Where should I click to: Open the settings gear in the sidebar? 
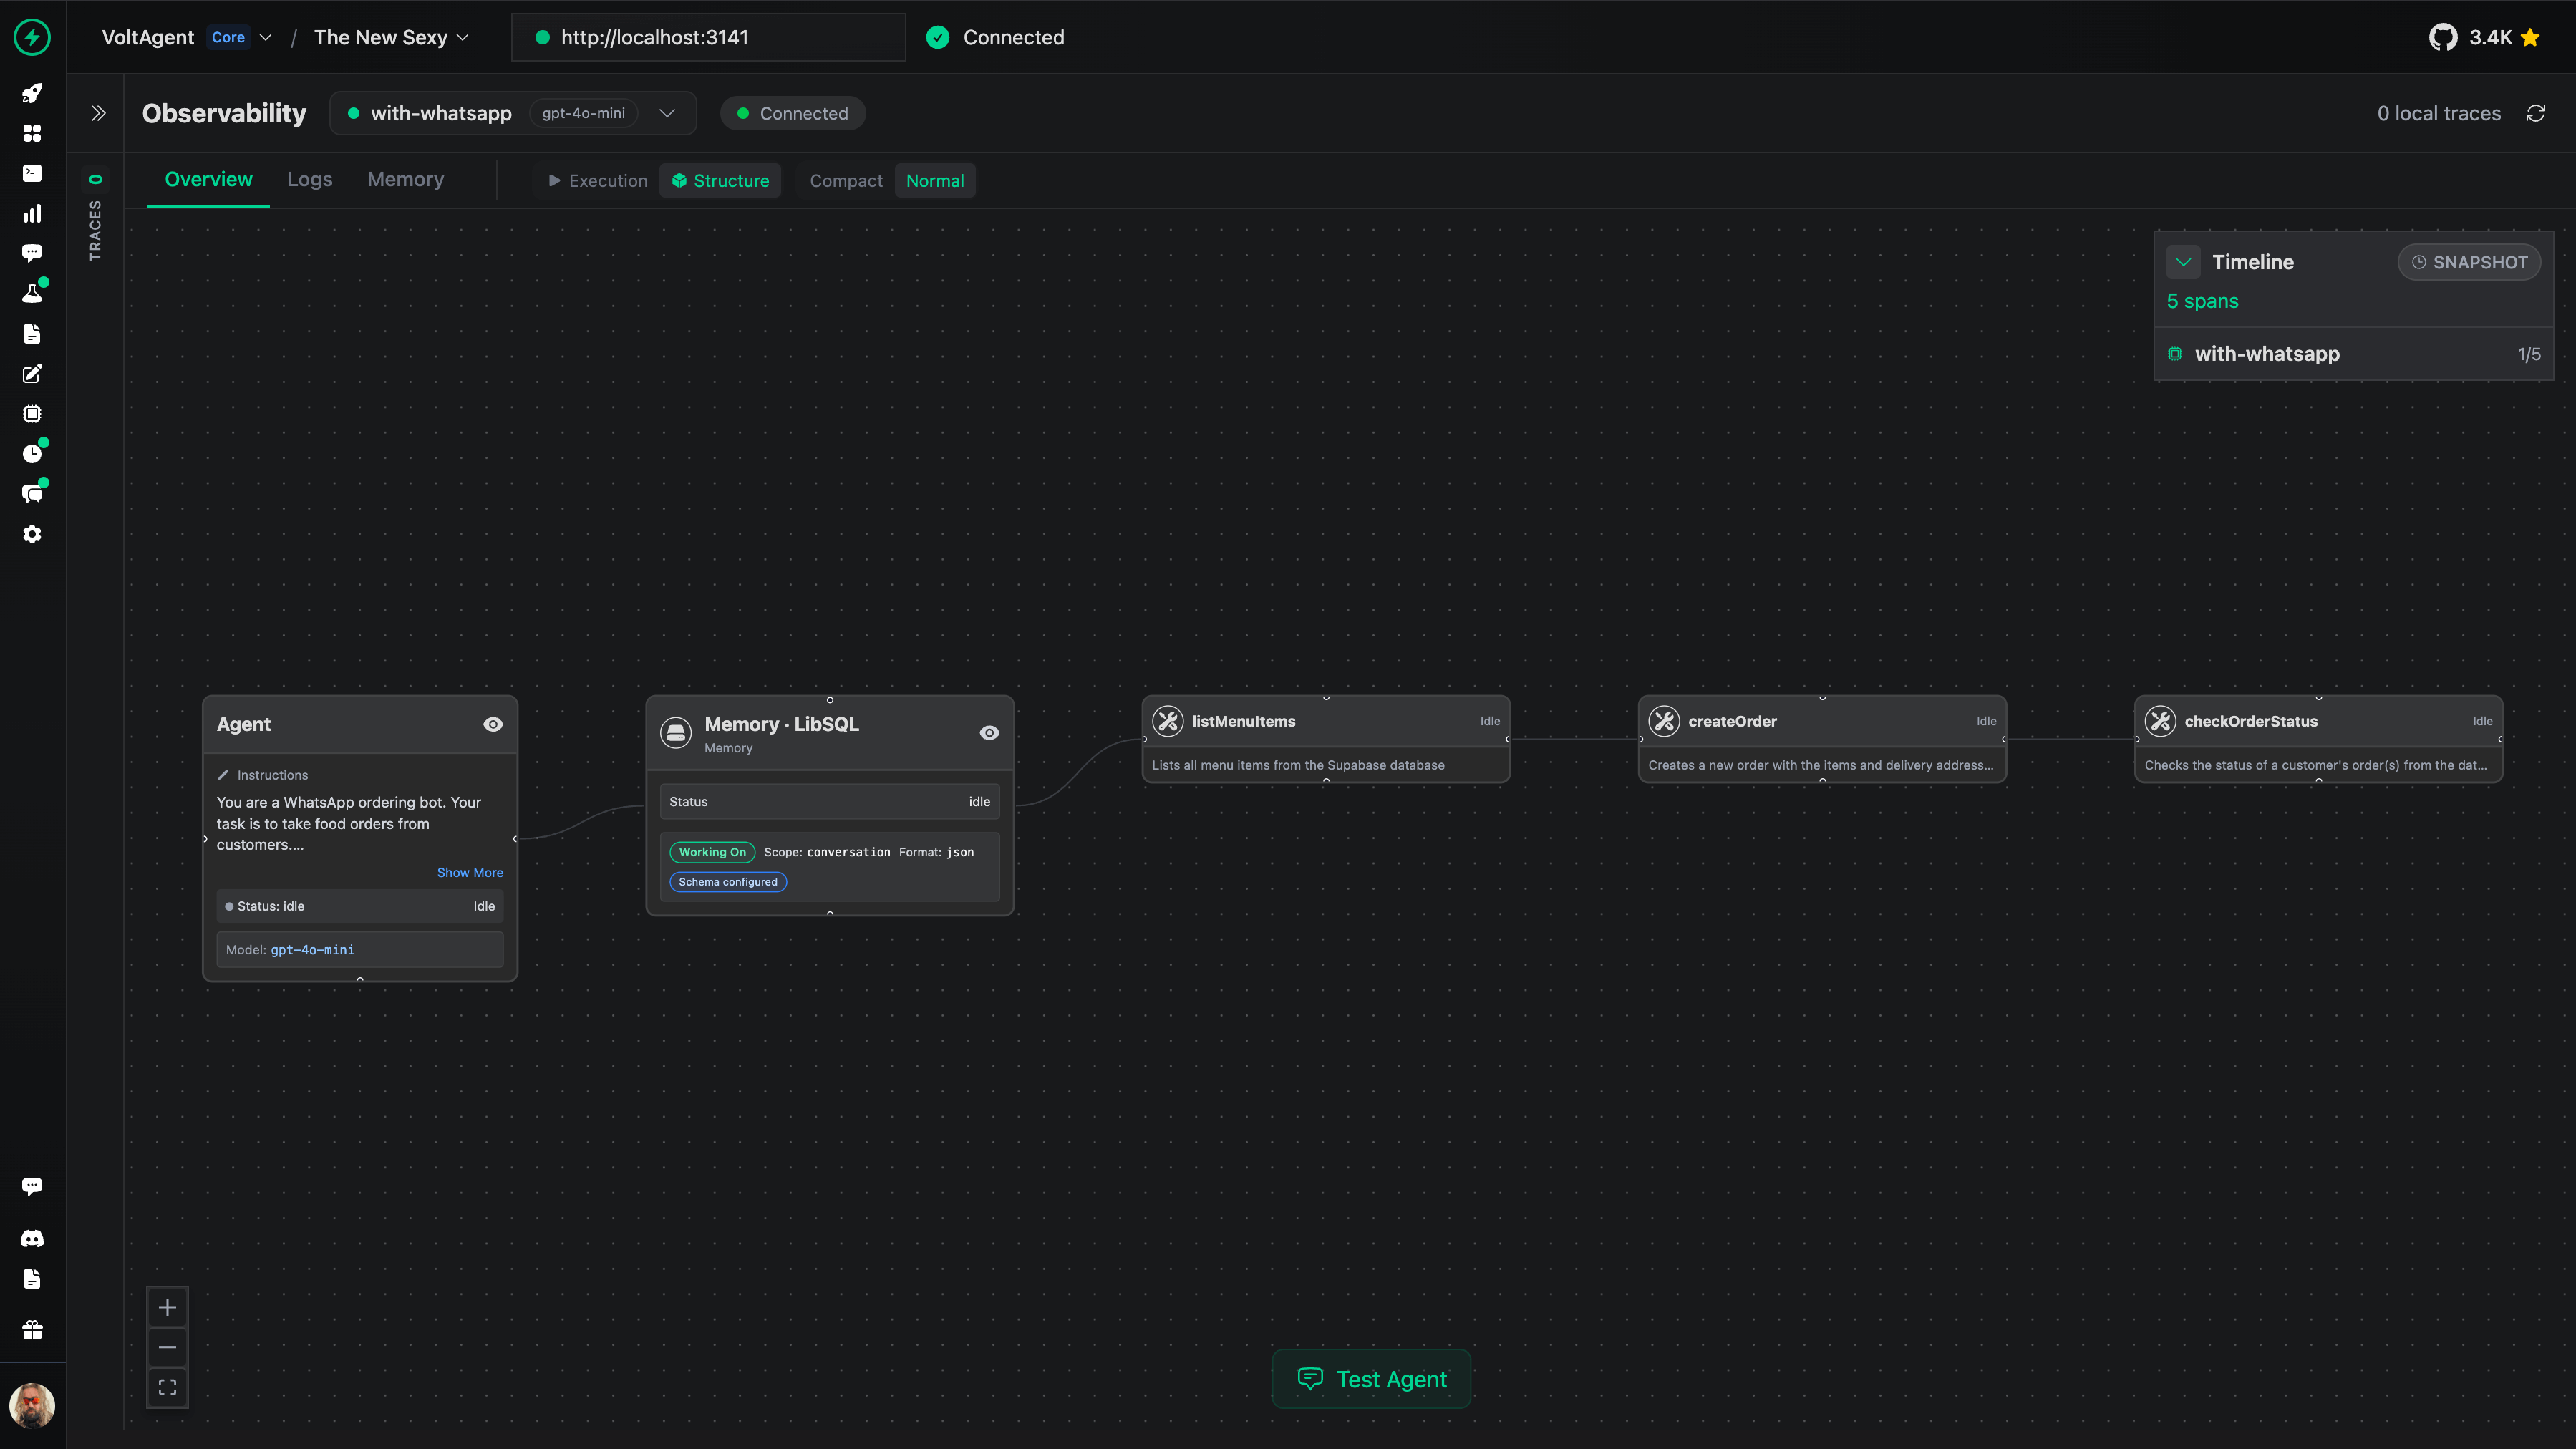(x=32, y=534)
